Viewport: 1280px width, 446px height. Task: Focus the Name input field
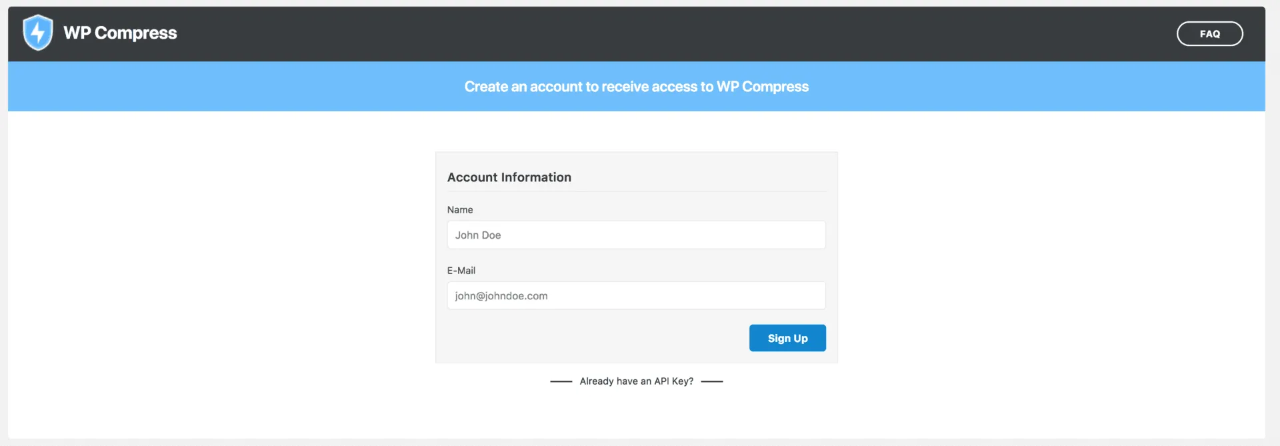636,235
